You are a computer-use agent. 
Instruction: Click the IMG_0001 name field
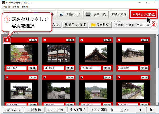click(16, 68)
